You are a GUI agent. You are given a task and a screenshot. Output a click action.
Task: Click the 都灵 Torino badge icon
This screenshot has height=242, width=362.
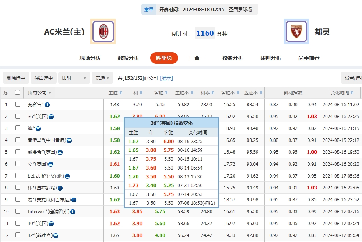point(296,31)
